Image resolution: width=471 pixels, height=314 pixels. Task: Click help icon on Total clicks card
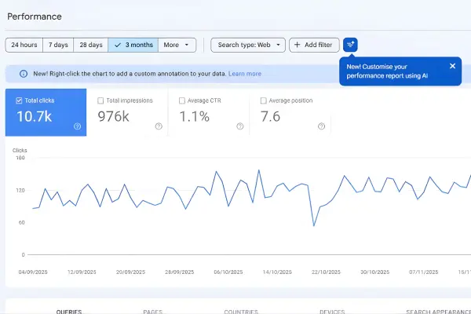pos(77,126)
